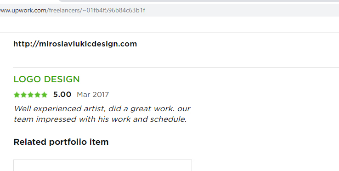Click the freelancer ID portion of the URL
This screenshot has height=171, width=339.
(114, 10)
